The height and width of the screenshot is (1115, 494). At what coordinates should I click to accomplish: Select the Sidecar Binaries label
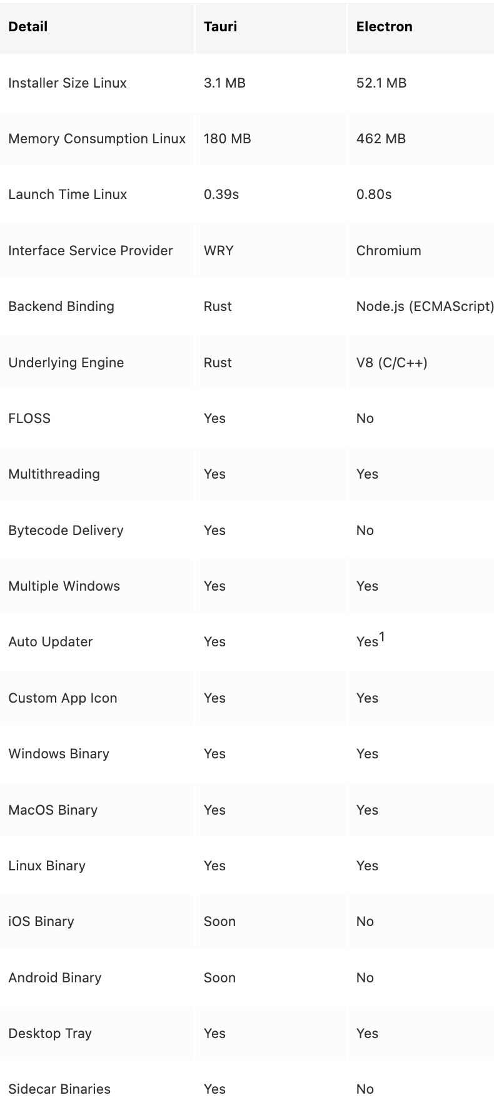pyautogui.click(x=59, y=1089)
